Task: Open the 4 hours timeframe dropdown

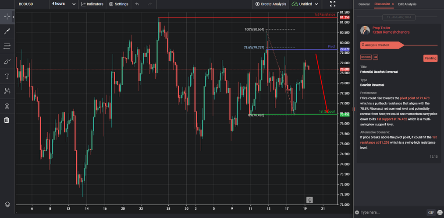Action: coord(64,4)
